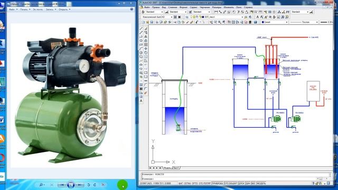Image resolution: width=338 pixels, height=190 pixels.
Task: Select the Explode modify tool
Action: (146, 93)
